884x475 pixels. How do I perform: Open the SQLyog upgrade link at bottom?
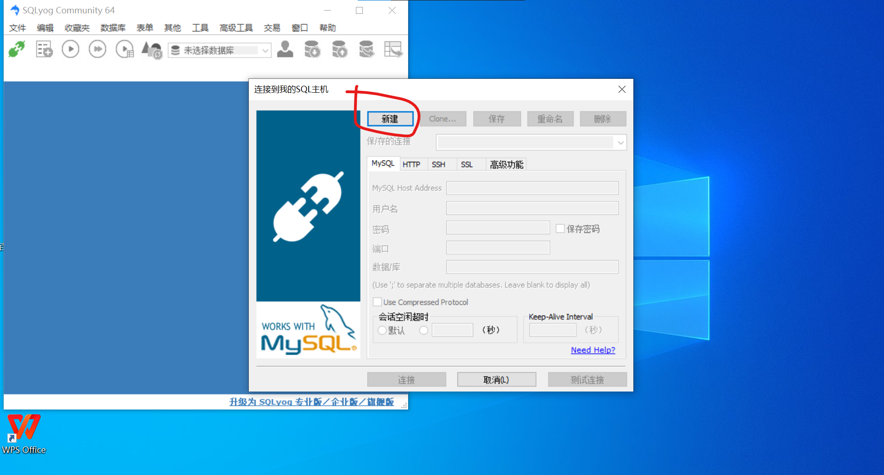[312, 402]
